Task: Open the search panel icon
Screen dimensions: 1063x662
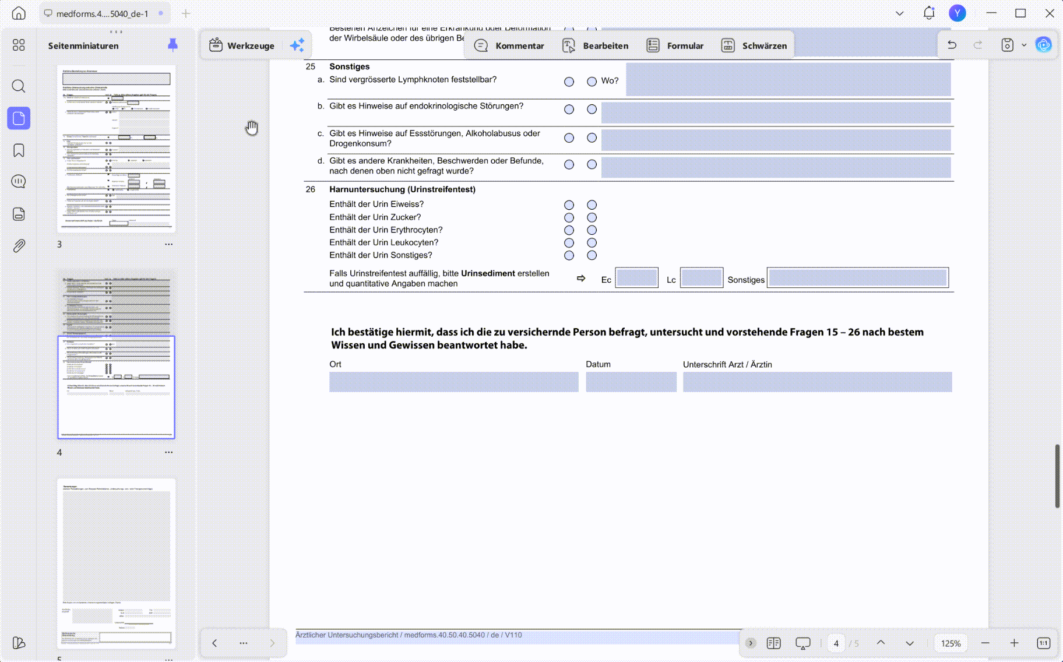Action: point(19,86)
